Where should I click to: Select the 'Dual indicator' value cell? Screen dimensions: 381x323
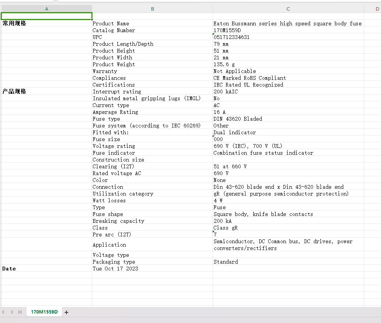point(288,132)
